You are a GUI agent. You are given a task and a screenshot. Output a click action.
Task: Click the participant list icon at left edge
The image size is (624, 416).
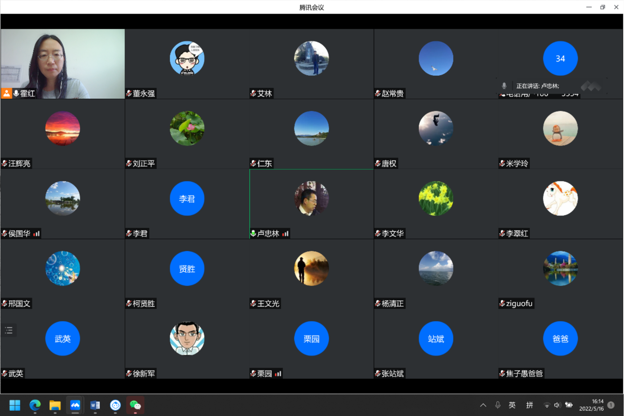point(9,330)
